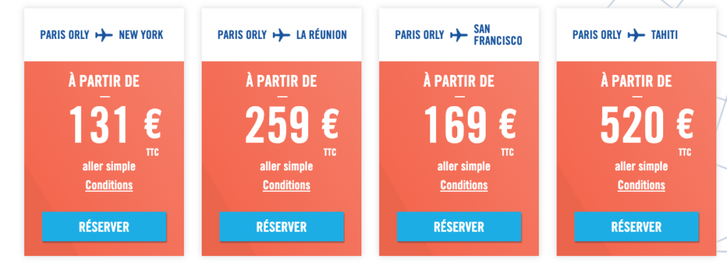
Task: Click the San Francisco destination title
Action: click(498, 35)
